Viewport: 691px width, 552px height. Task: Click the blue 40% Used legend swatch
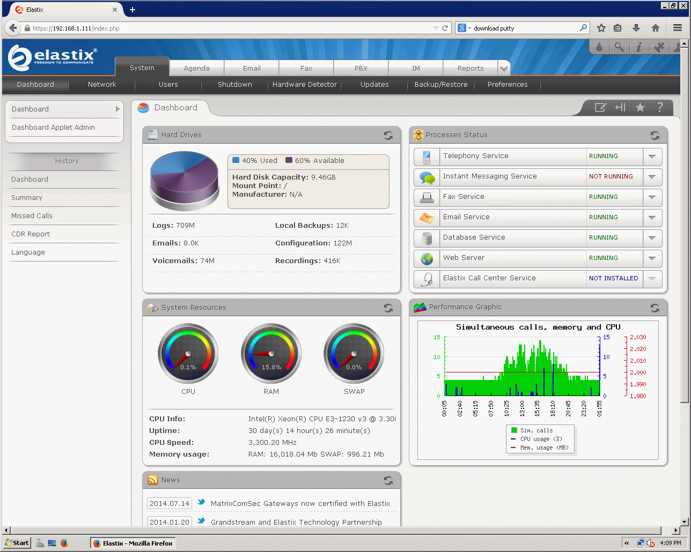(236, 160)
